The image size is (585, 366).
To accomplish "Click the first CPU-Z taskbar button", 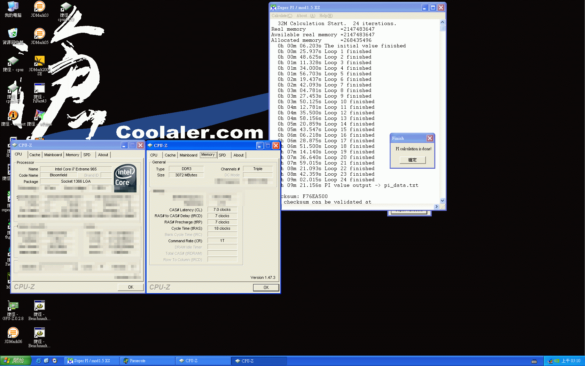I will tap(203, 361).
